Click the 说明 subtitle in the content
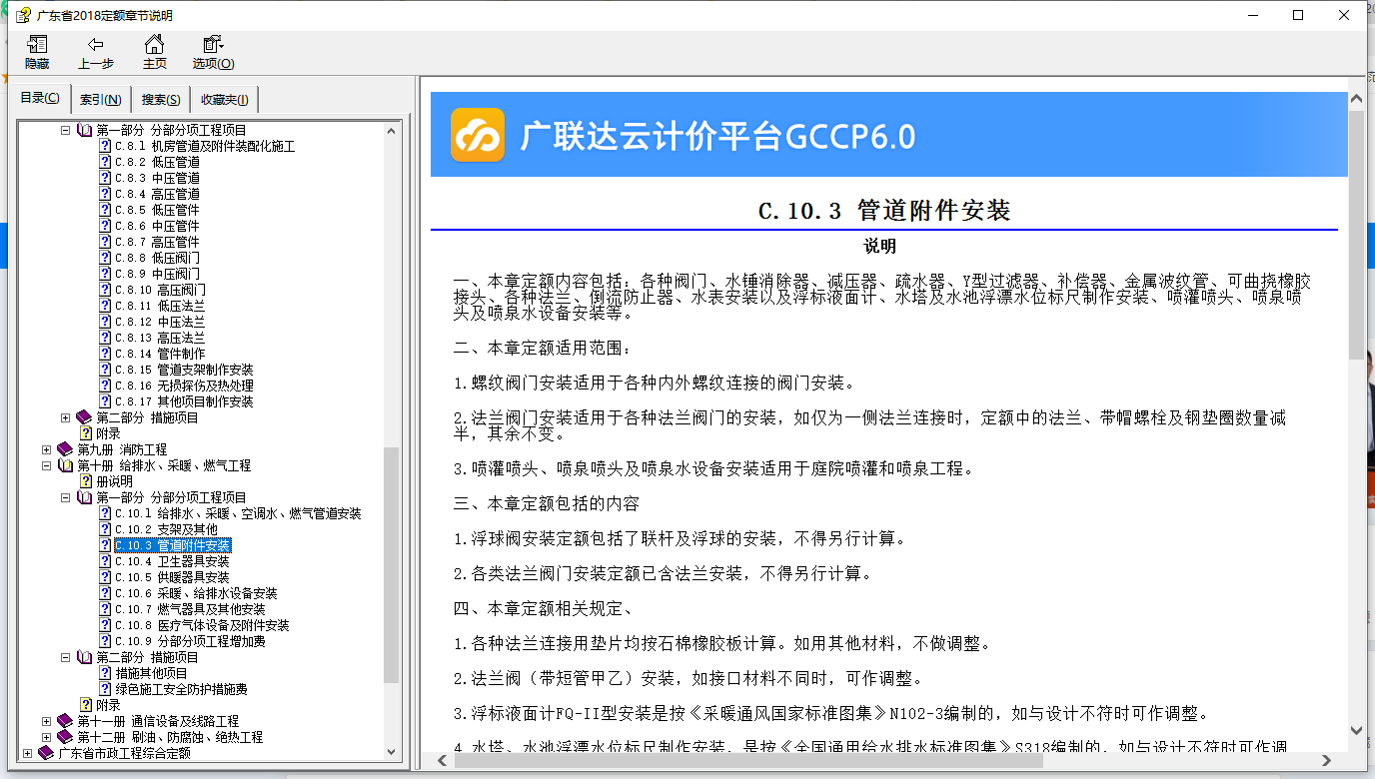Viewport: 1375px width, 779px height. (x=880, y=246)
